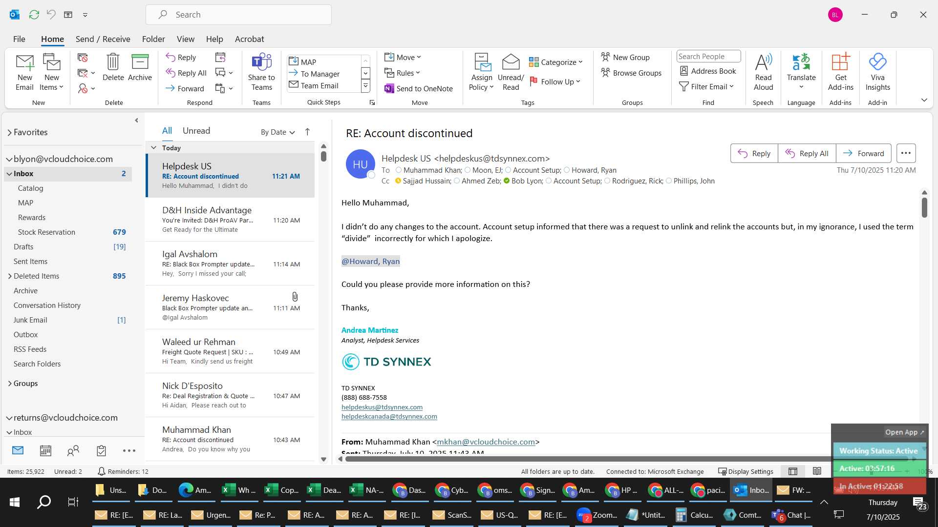
Task: Collapse the Today message group
Action: click(153, 147)
